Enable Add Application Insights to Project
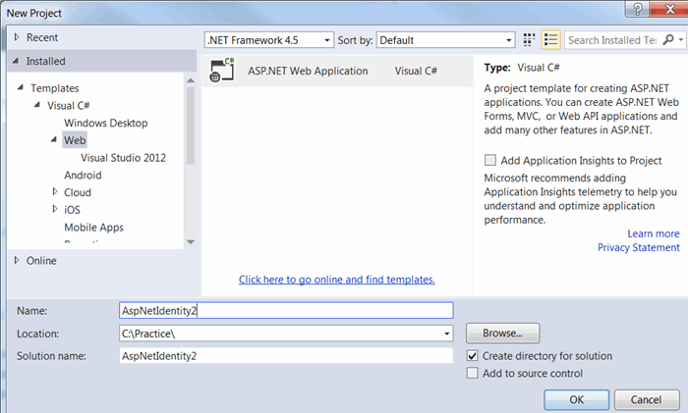The width and height of the screenshot is (688, 413). click(x=490, y=160)
